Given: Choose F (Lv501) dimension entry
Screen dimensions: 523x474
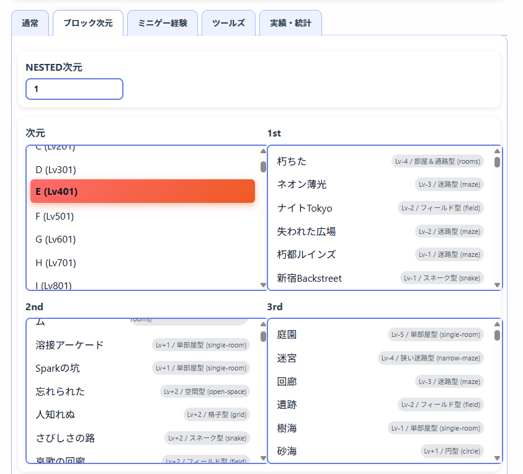Looking at the screenshot, I should click(x=142, y=217).
